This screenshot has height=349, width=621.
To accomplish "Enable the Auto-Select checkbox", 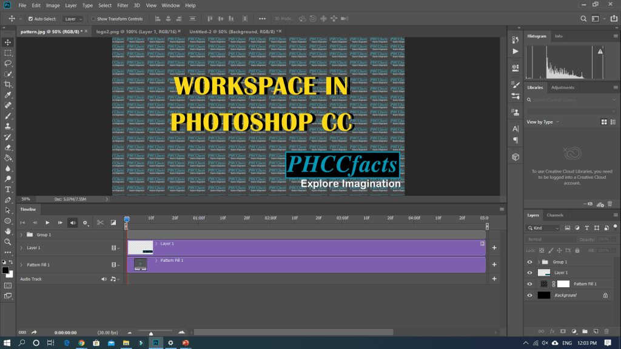I will click(30, 19).
